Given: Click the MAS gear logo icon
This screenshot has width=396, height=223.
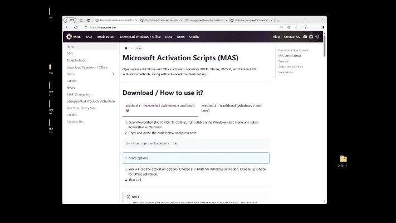Looking at the screenshot, I should coord(69,37).
